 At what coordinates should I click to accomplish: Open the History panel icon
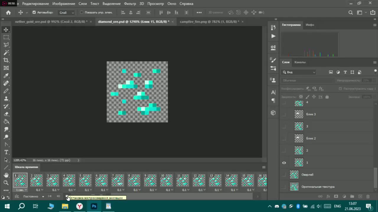(x=273, y=27)
